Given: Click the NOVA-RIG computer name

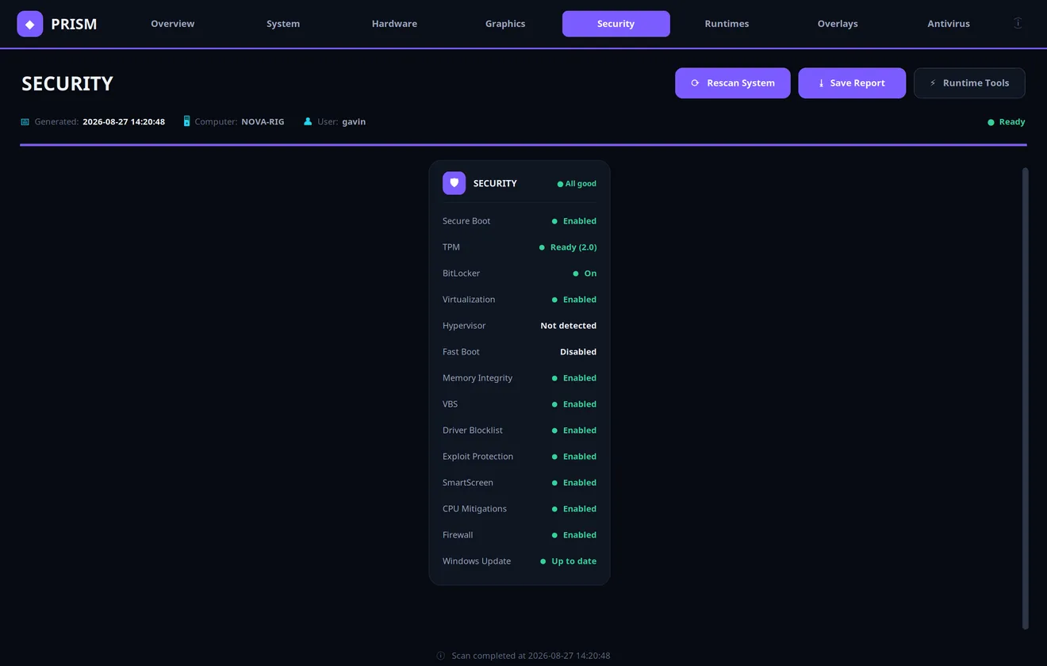Looking at the screenshot, I should coord(263,122).
